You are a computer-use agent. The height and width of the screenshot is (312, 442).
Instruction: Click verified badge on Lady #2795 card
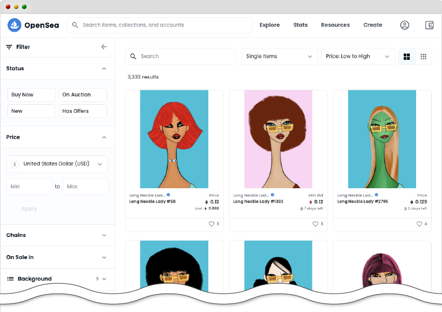[376, 195]
